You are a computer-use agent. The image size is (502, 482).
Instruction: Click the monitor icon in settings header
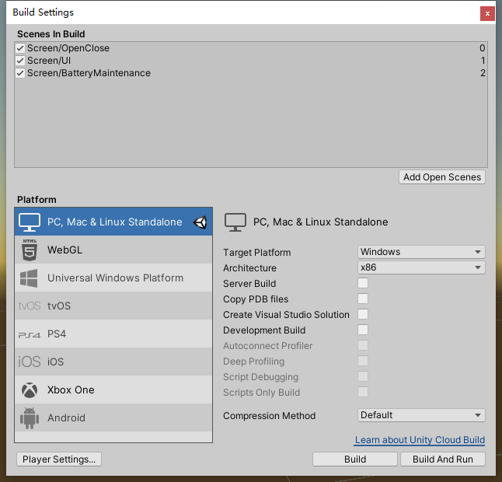(x=235, y=222)
